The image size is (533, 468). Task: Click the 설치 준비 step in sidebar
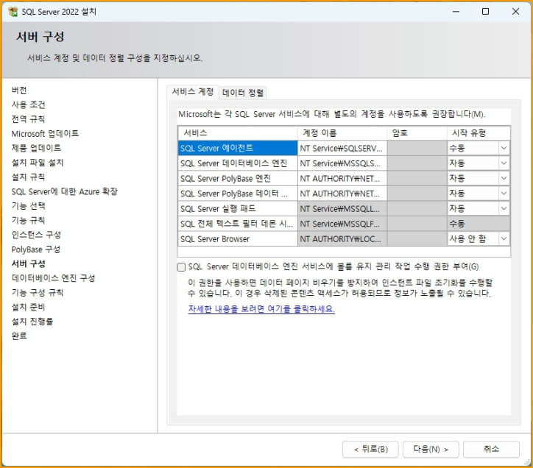28,307
